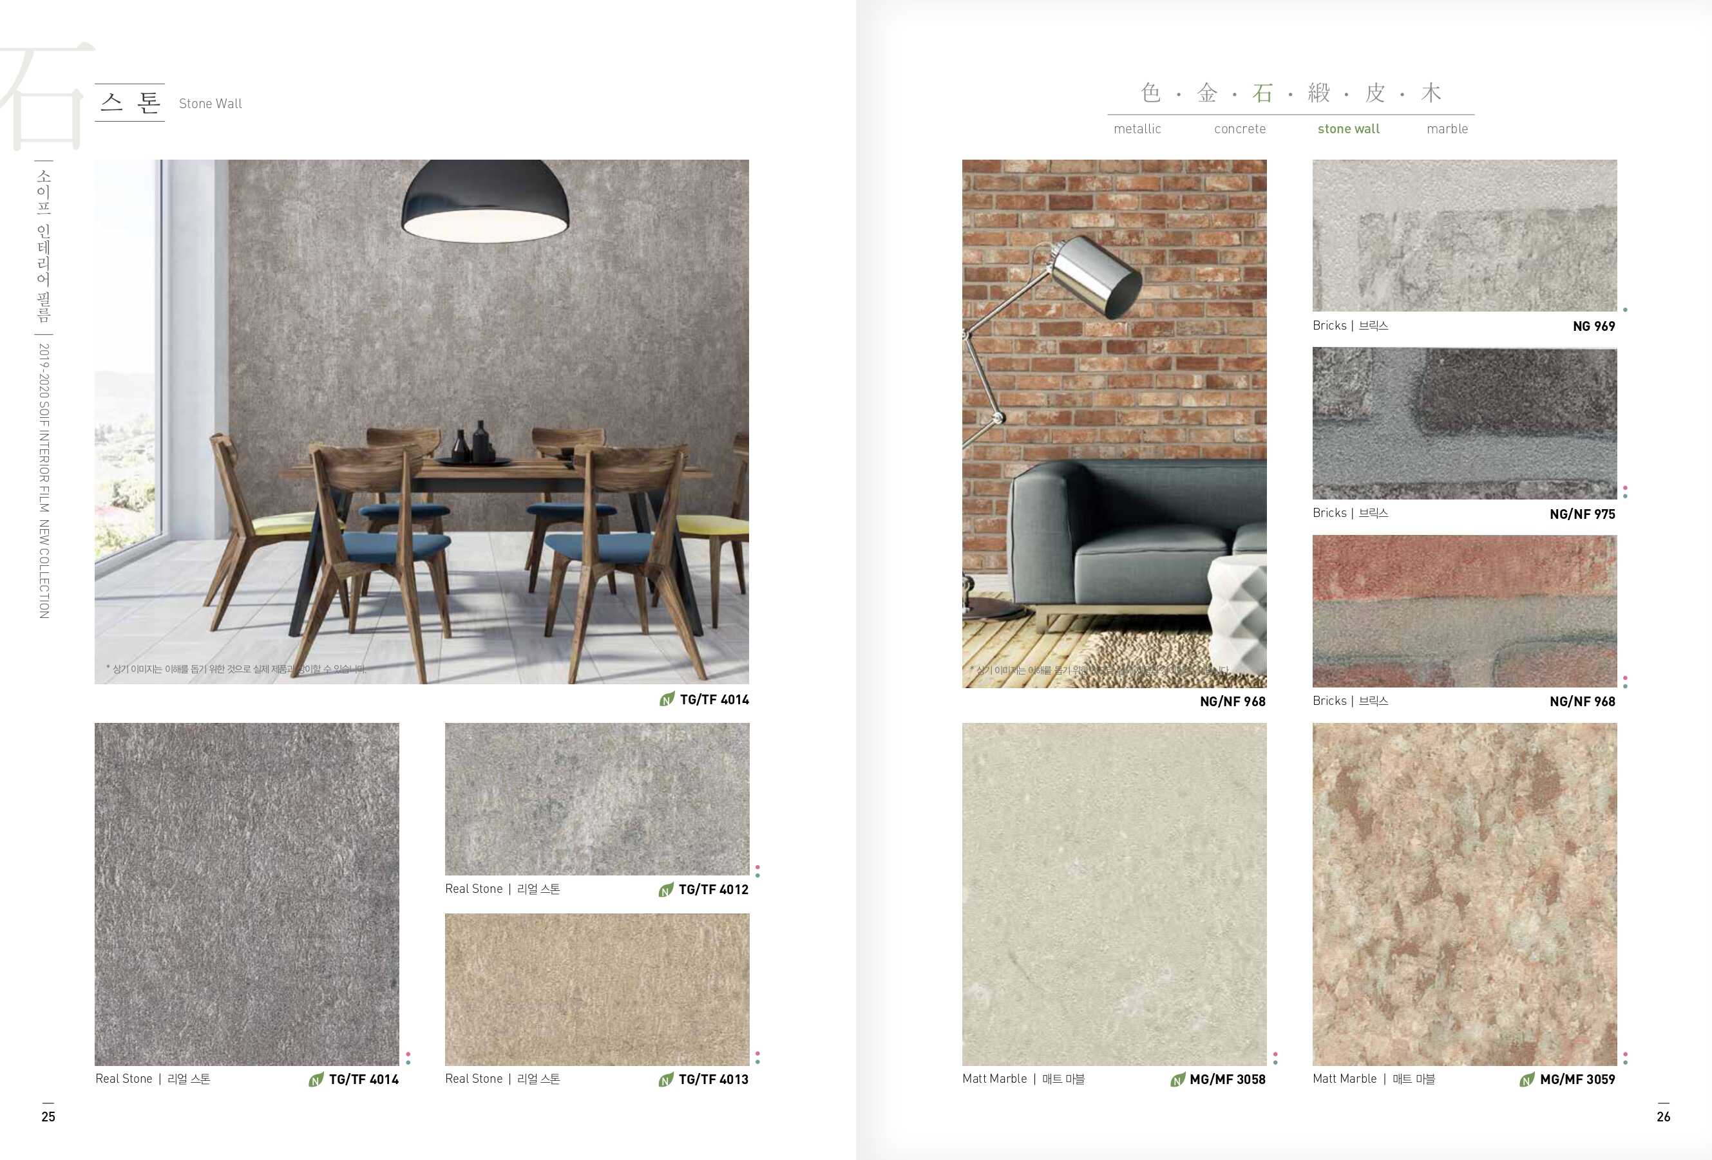
Task: Click the leaf eco icon next to TG/TF 4013
Action: pyautogui.click(x=666, y=1080)
